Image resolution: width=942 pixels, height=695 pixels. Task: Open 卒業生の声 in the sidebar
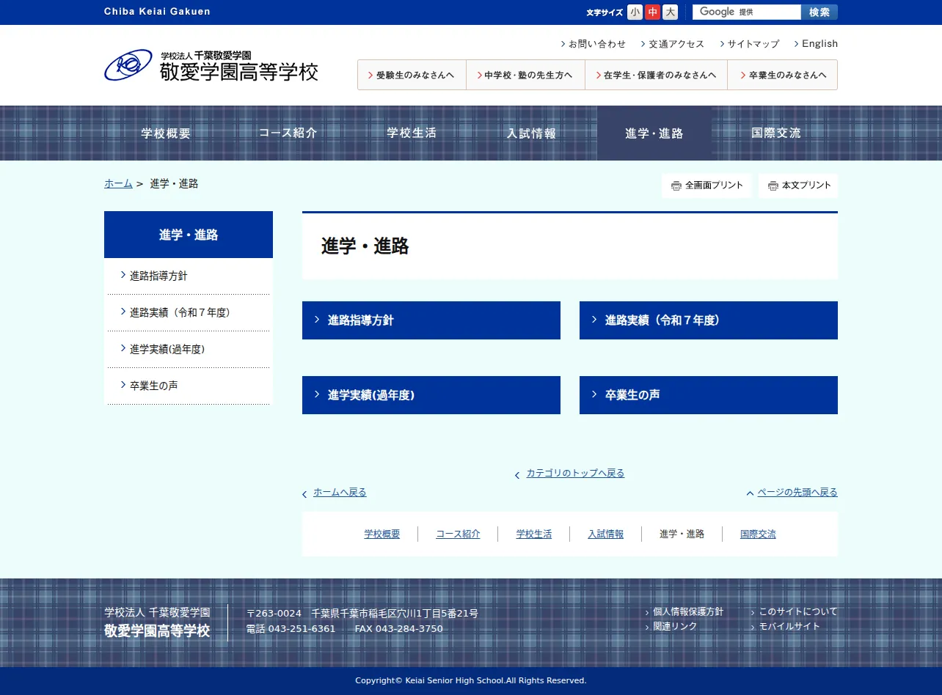tap(189, 386)
